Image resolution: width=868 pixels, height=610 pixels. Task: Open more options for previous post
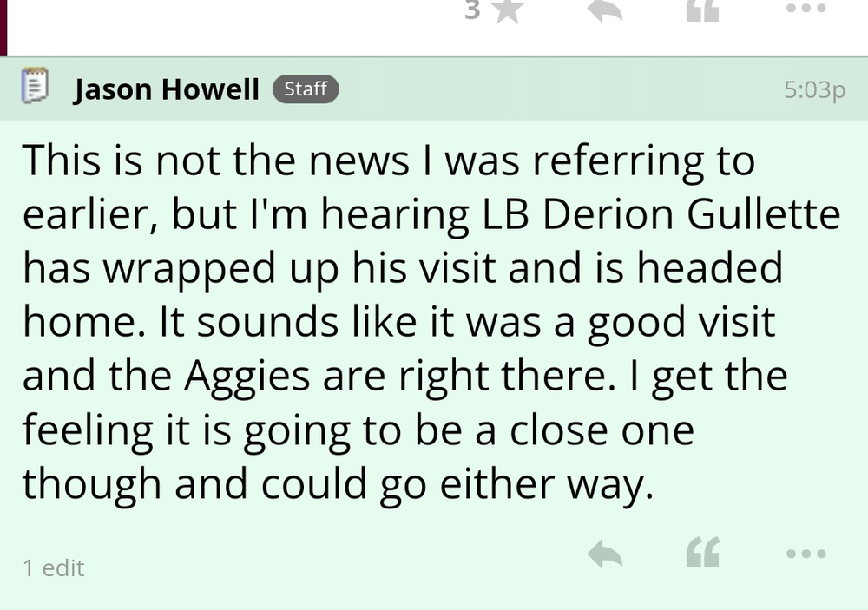coord(806,9)
